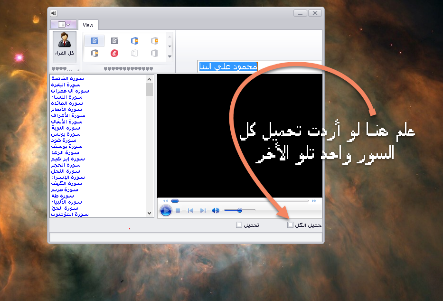
Task: Select سورة البقرة from the list
Action: click(66, 85)
